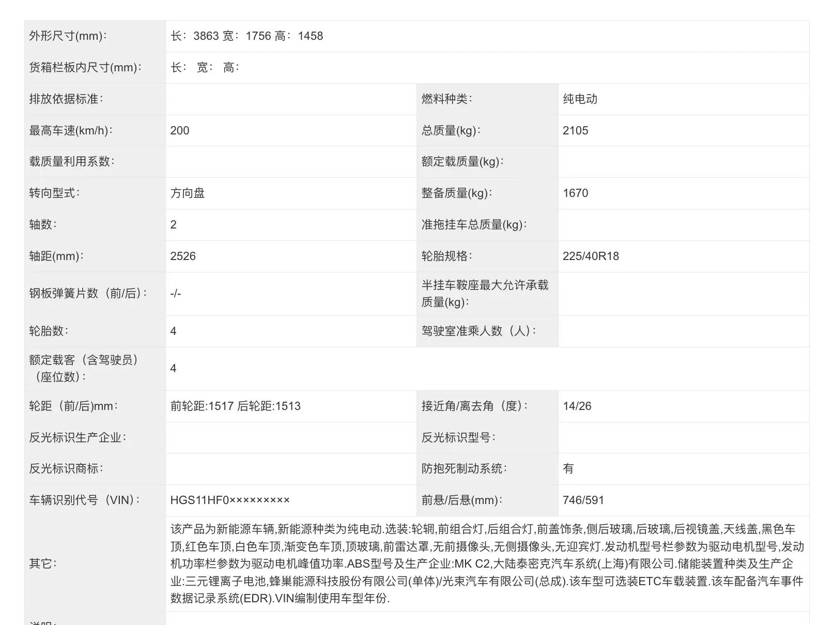Click the 钢板弹簧片数（前/后） label
The height and width of the screenshot is (625, 833).
[x=88, y=294]
